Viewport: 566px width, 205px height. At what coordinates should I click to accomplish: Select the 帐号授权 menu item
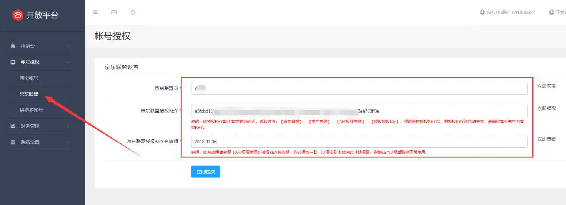click(x=40, y=62)
